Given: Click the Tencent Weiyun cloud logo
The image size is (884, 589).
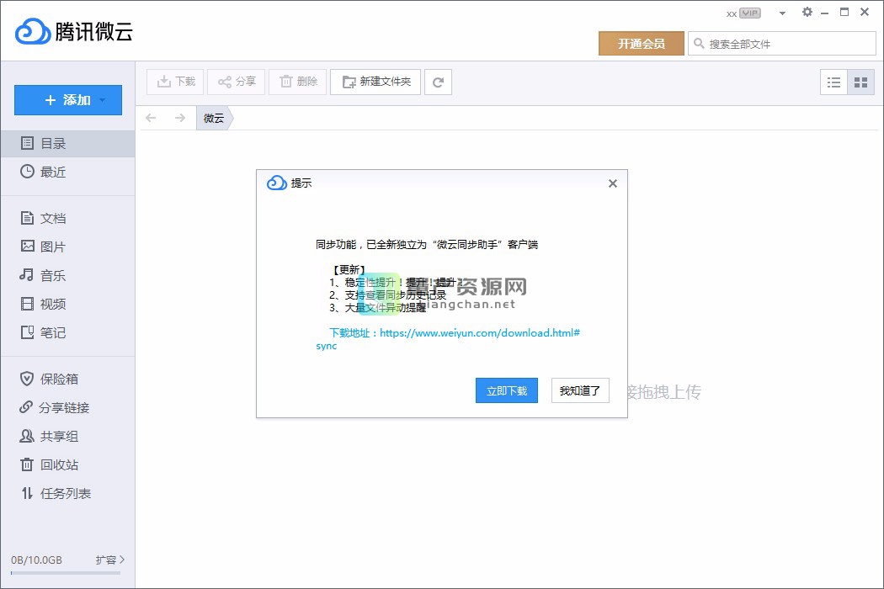Looking at the screenshot, I should pos(33,31).
